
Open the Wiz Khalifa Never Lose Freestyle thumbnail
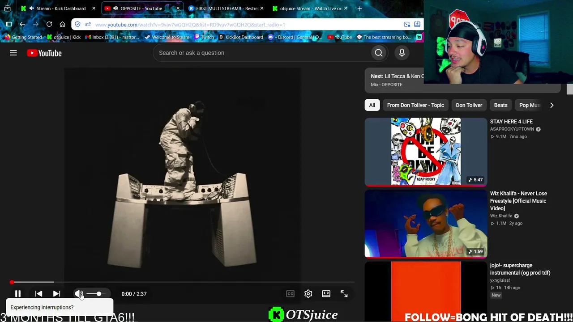(426, 224)
